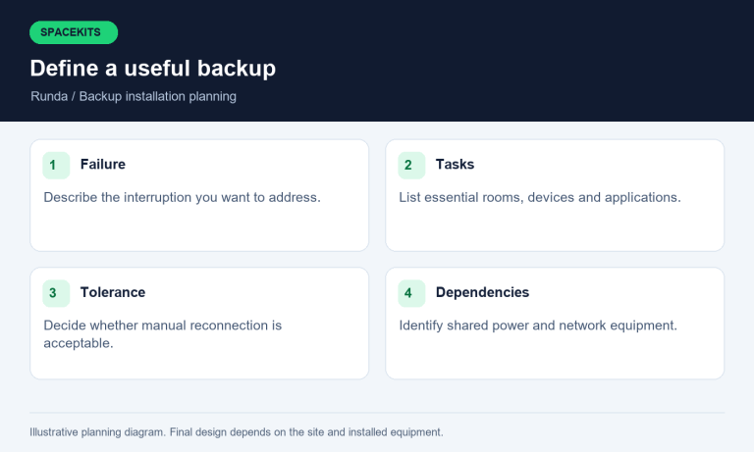Select the 'Tolerance' card title
The image size is (754, 452).
(x=113, y=292)
